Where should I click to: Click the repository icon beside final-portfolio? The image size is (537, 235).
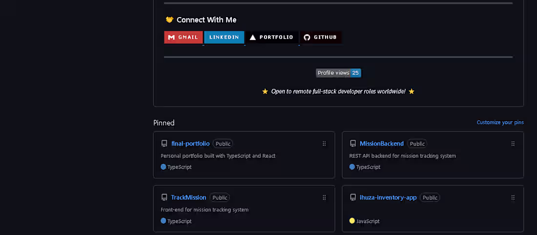(x=164, y=144)
